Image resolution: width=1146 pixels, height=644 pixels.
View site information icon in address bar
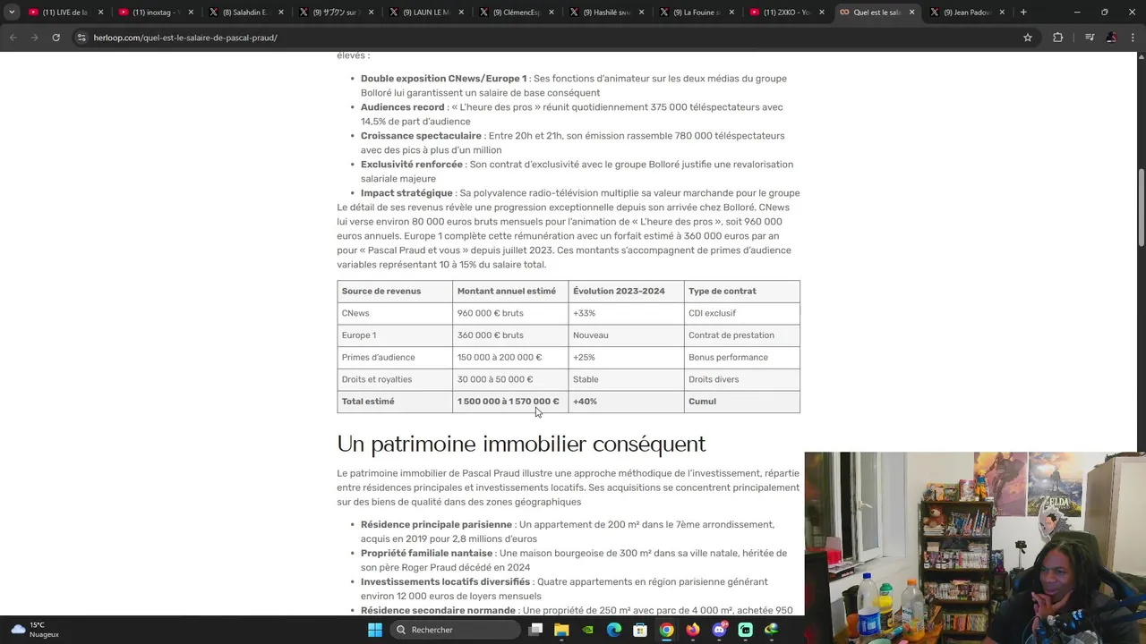tap(81, 38)
